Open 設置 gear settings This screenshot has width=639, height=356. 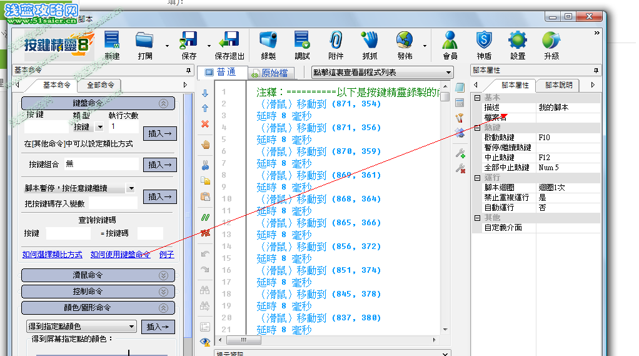point(518,45)
